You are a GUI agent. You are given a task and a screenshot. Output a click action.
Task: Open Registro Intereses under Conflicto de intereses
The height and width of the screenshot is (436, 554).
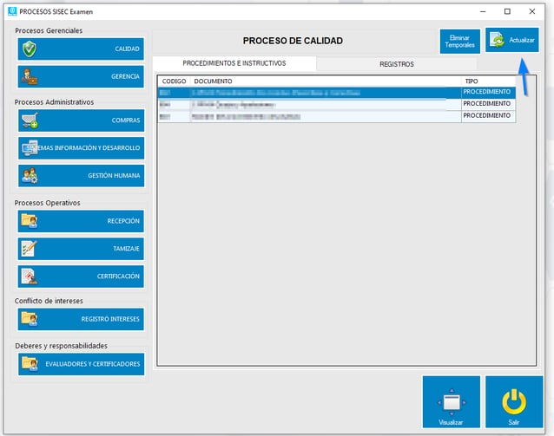[x=81, y=319]
